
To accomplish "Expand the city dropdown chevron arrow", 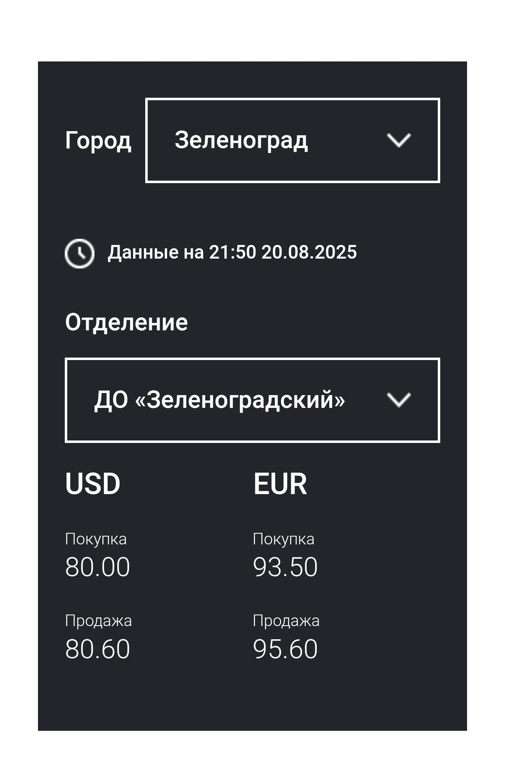I will pos(399,140).
